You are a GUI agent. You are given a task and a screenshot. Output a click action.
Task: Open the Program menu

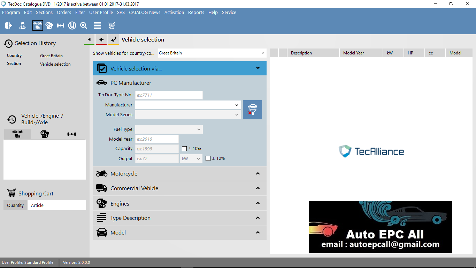click(x=11, y=12)
